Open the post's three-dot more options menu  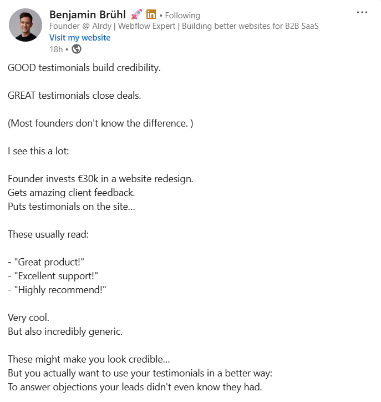(362, 12)
